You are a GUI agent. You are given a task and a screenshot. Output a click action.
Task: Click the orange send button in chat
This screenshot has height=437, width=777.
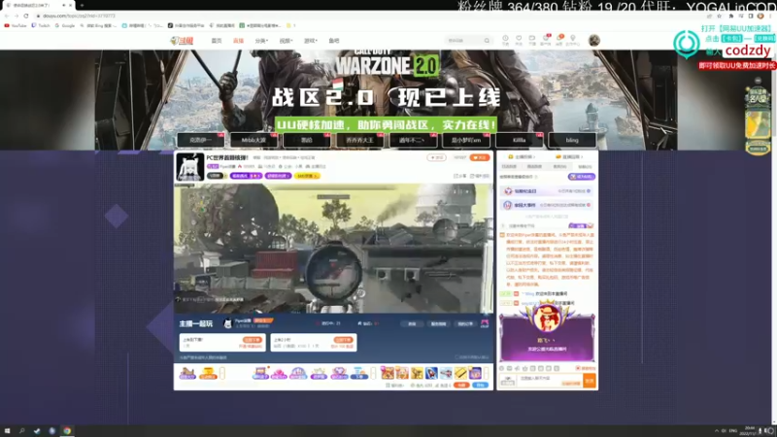click(x=590, y=381)
